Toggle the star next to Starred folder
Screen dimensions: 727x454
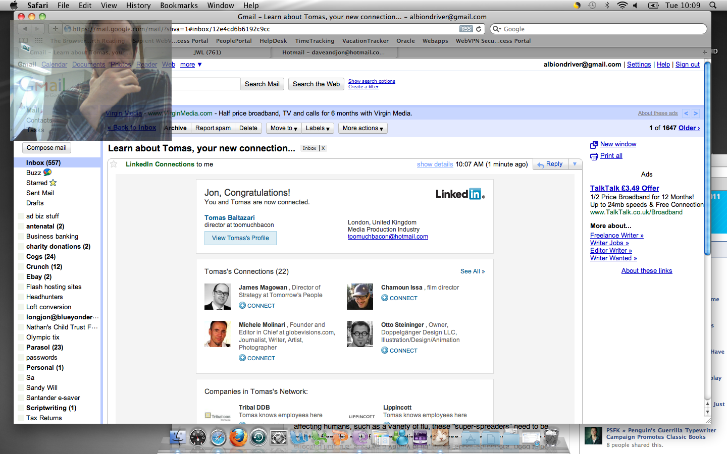tap(53, 183)
